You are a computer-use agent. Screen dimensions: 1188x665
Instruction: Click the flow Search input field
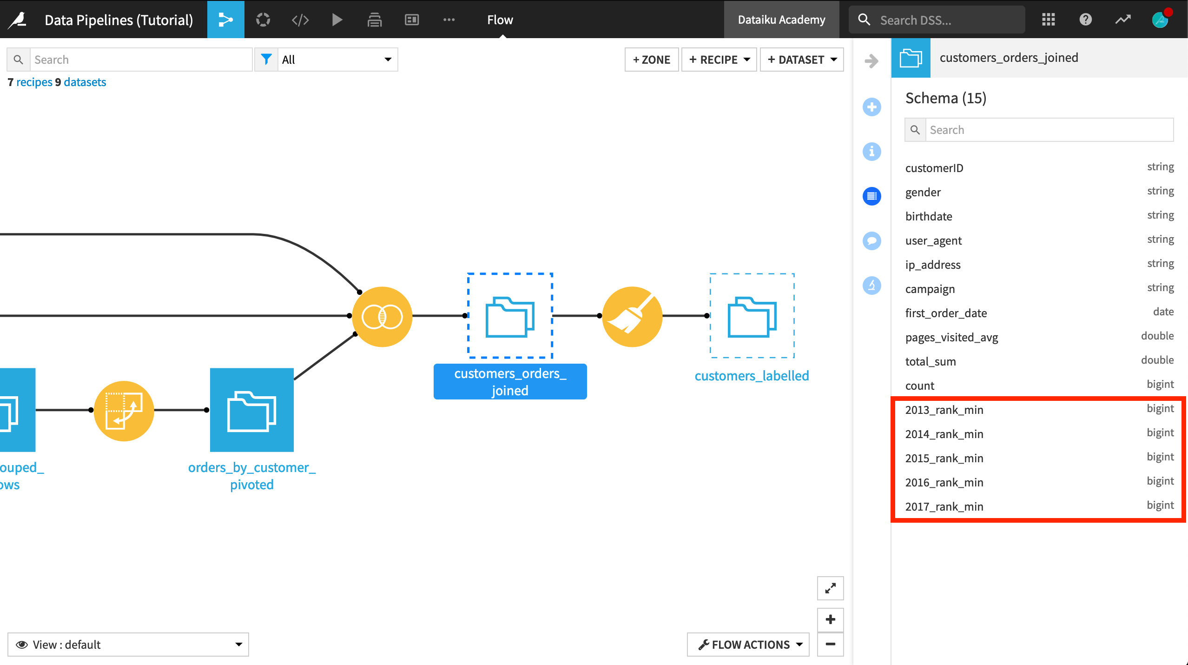[x=141, y=60]
